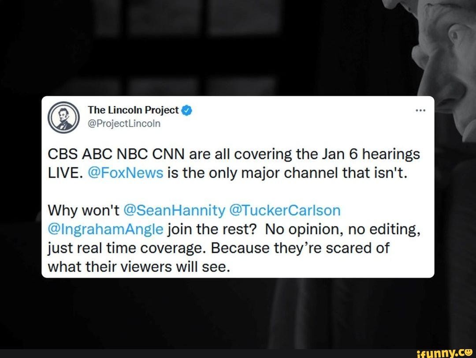This screenshot has height=358, width=476.
Task: Click the sentence 'what their viewers will see'
Action: point(138,267)
